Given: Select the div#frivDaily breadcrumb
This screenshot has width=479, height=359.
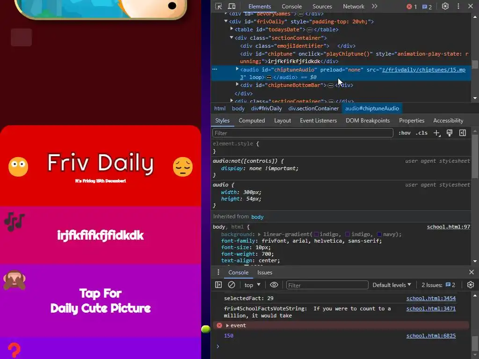Looking at the screenshot, I should tap(266, 108).
